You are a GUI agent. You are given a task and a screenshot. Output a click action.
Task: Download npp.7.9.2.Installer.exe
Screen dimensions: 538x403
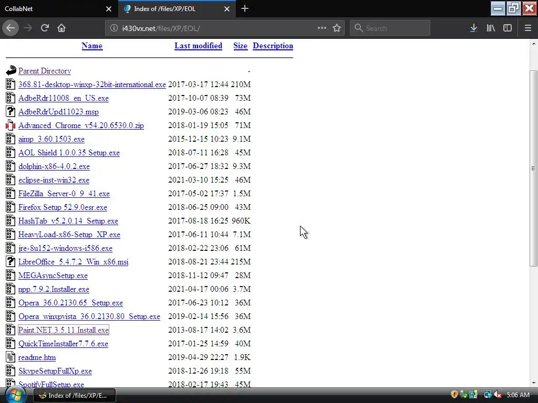(x=54, y=289)
